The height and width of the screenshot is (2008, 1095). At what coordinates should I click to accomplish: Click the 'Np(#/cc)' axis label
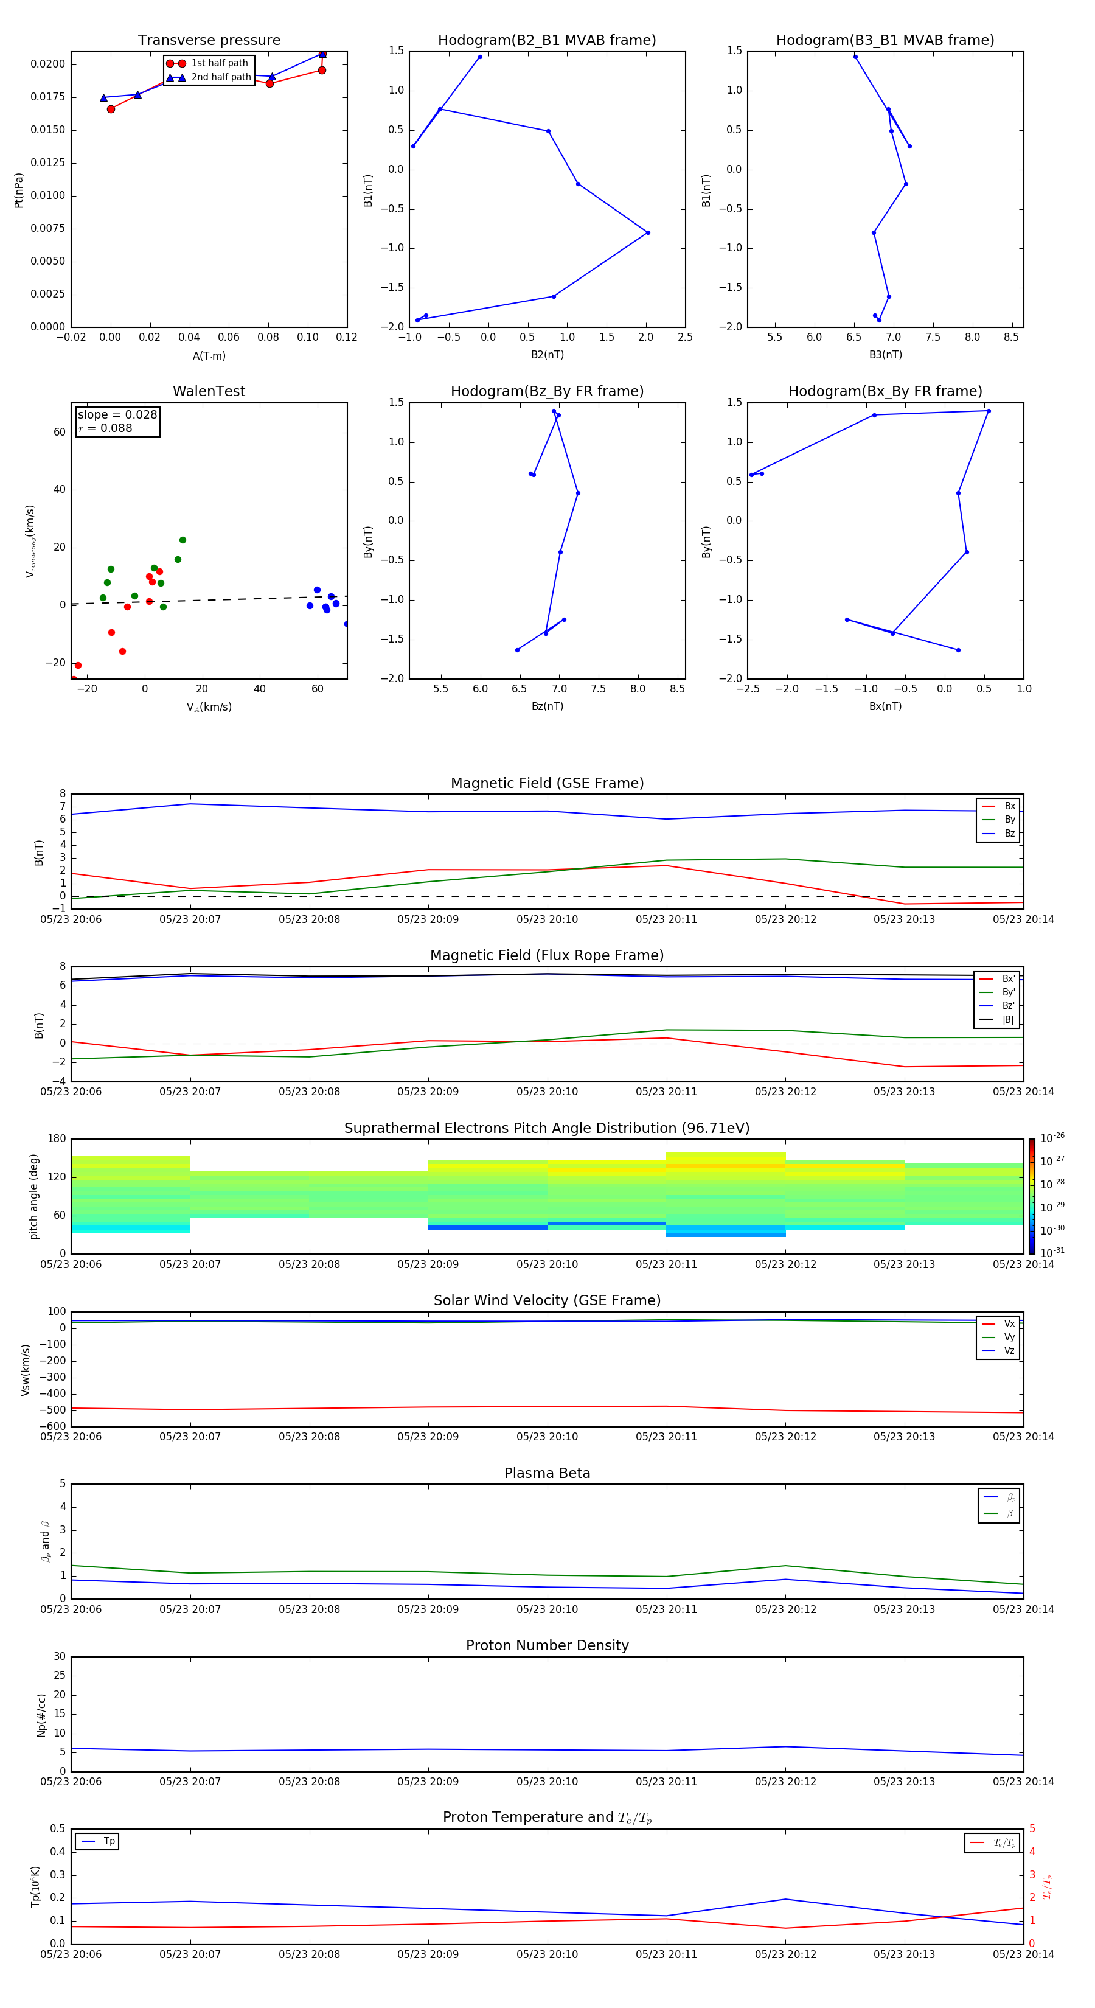(41, 1715)
